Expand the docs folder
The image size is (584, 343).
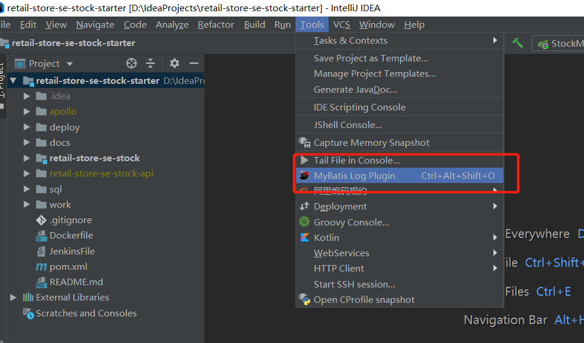point(27,142)
